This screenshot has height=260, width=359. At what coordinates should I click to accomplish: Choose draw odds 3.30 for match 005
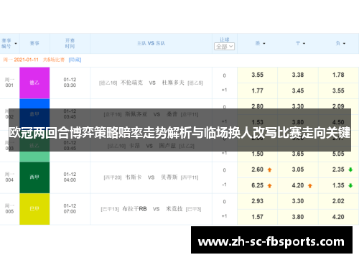(298, 201)
